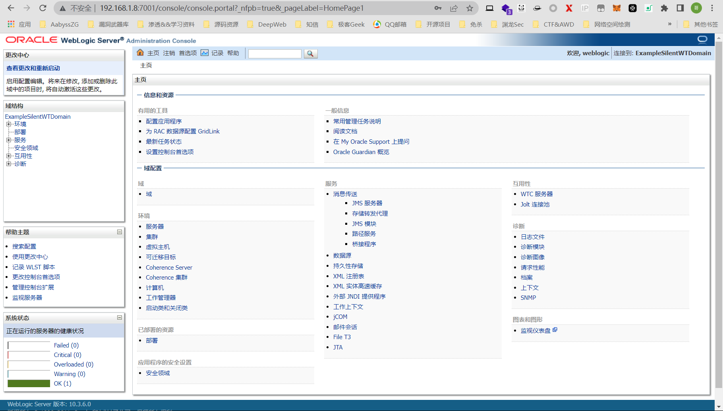
Task: Open the 其他书签 bookmarks folder
Action: click(701, 24)
